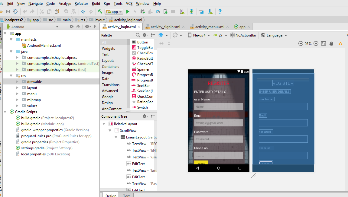Image resolution: width=348 pixels, height=197 pixels.
Task: Switch to the Text editor tab
Action: (126, 195)
